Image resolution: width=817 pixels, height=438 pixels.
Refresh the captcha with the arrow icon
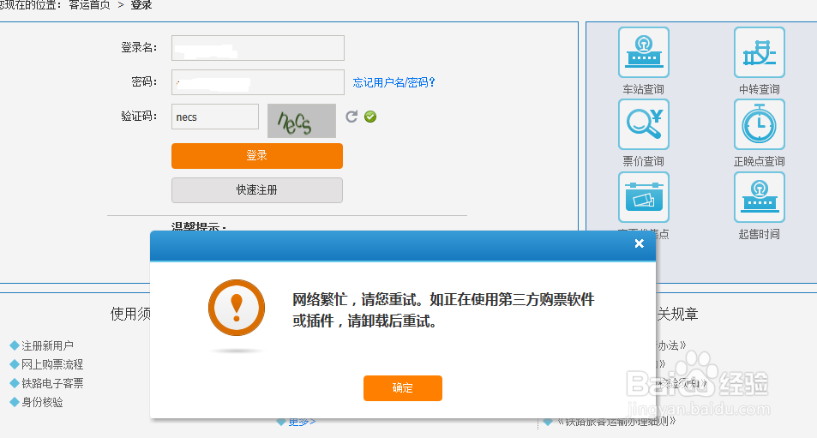coord(351,117)
